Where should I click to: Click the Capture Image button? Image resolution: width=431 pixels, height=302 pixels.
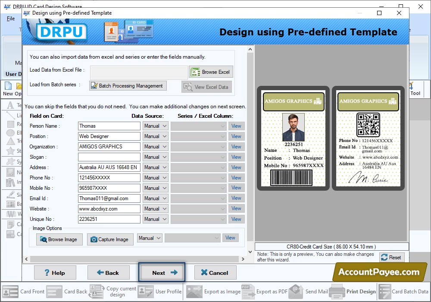tap(110, 239)
